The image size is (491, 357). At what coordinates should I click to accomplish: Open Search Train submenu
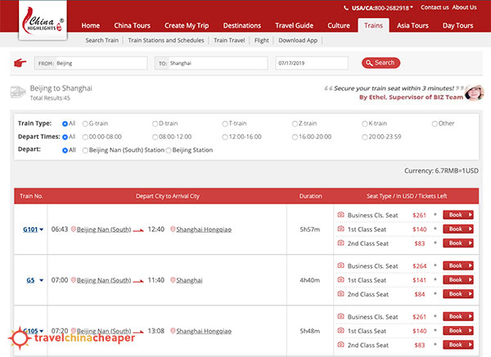(102, 40)
